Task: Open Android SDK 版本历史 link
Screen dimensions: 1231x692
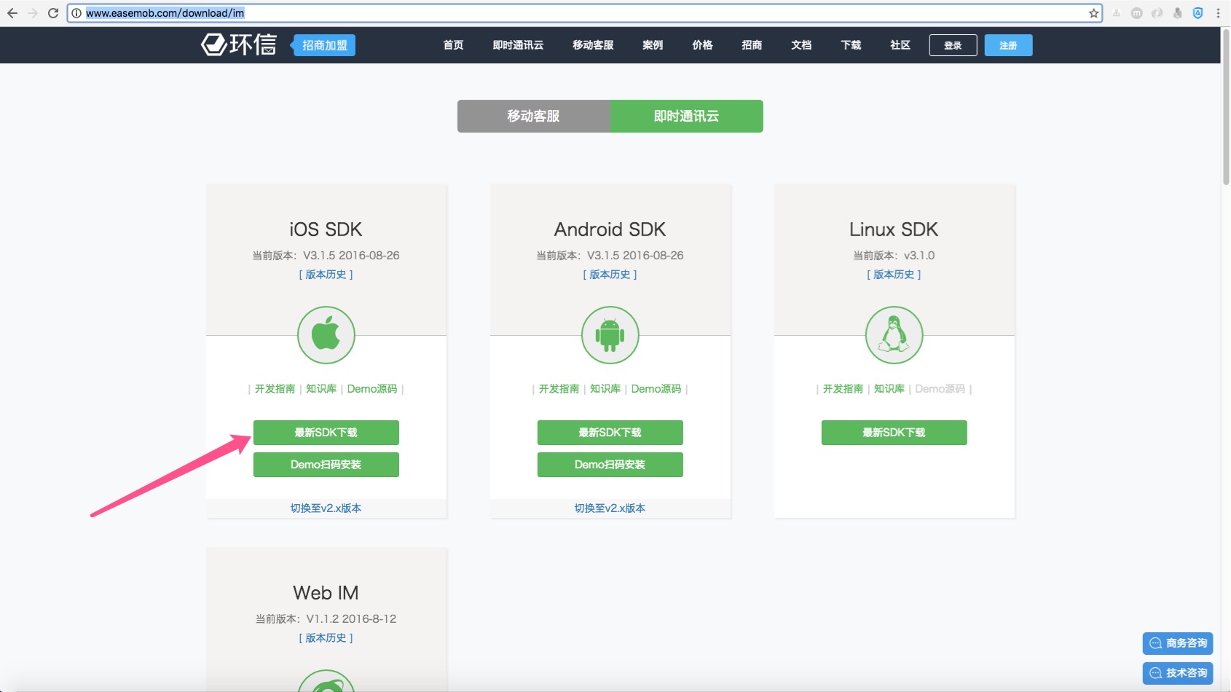Action: point(610,275)
